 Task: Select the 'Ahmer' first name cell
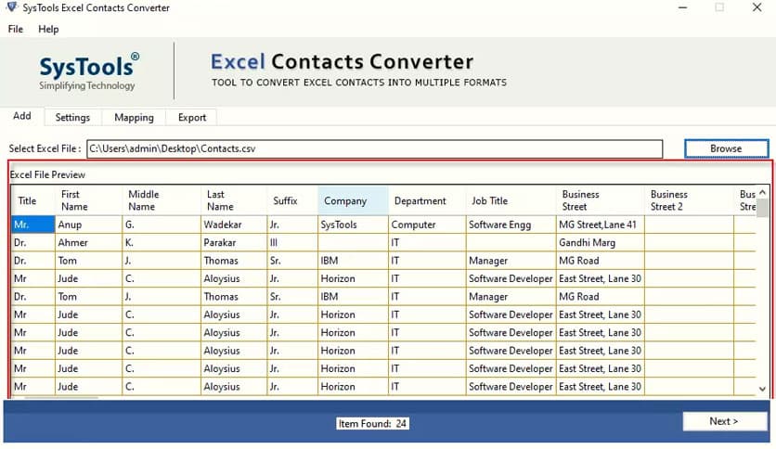pos(88,243)
